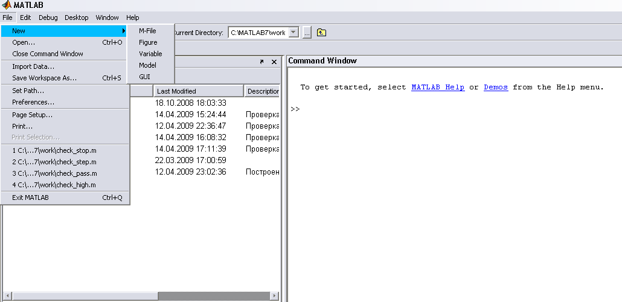Click the browse for folder ellipsis button
The image size is (622, 302).
click(x=307, y=33)
